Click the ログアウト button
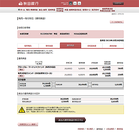Viewport: 139px width, 136px height. 118,3
